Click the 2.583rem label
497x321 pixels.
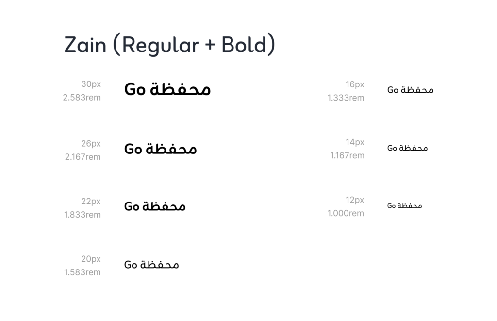[82, 98]
